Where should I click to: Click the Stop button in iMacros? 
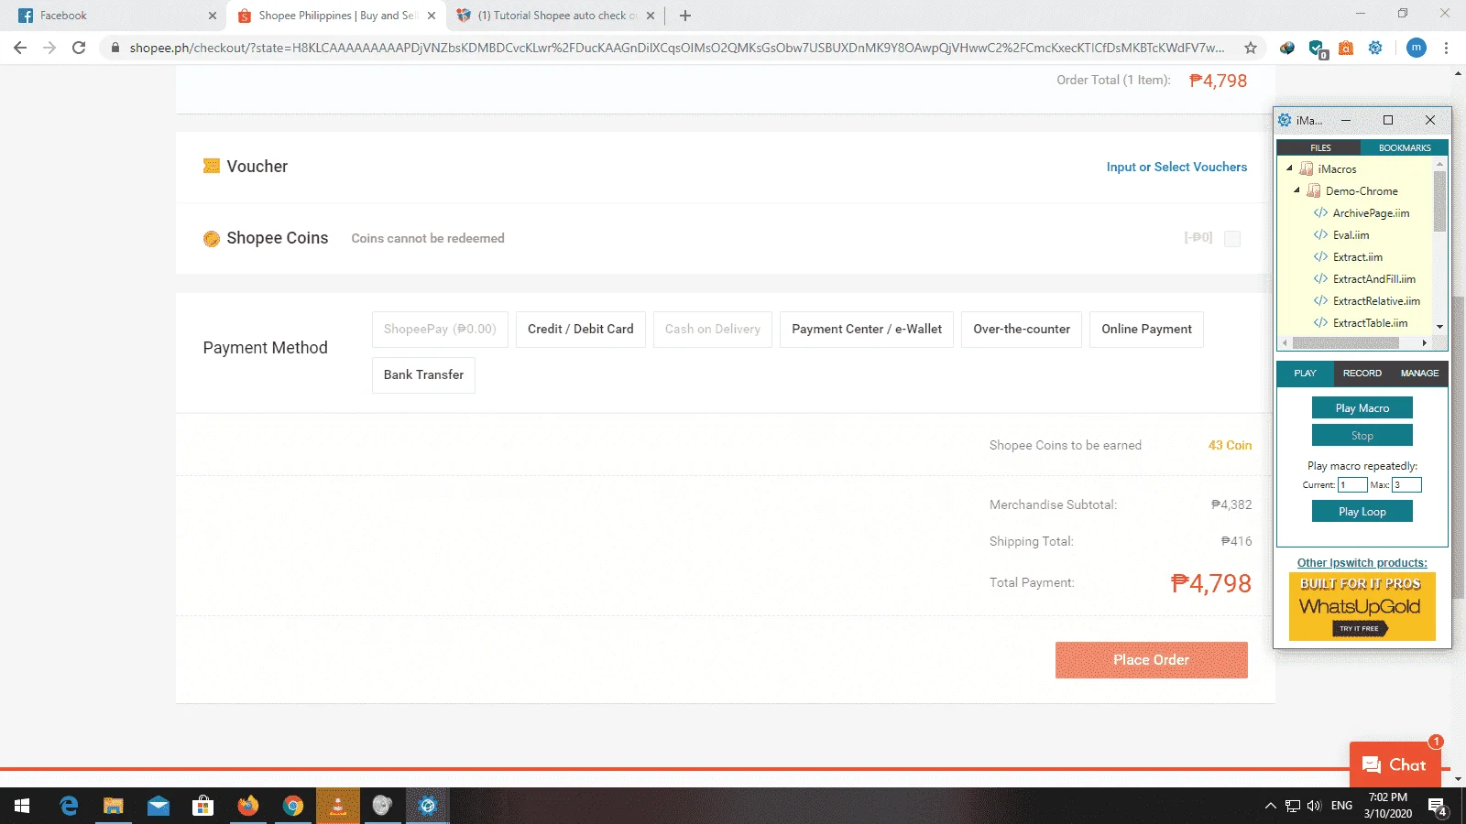[x=1362, y=436]
